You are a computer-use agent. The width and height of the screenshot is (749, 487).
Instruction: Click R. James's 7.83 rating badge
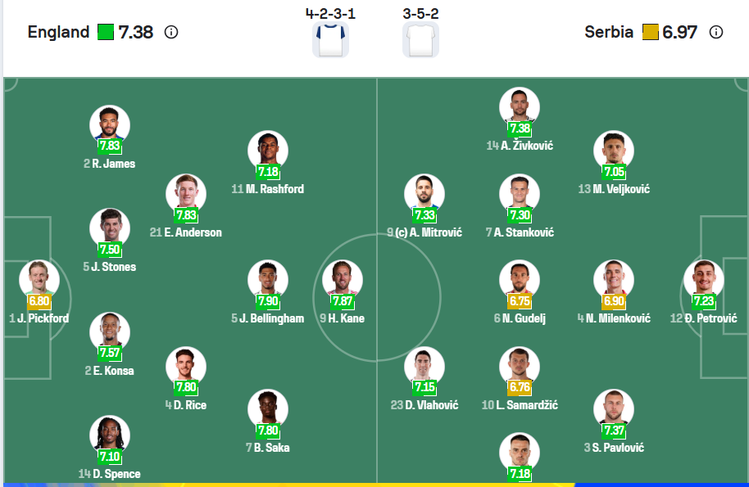click(110, 147)
